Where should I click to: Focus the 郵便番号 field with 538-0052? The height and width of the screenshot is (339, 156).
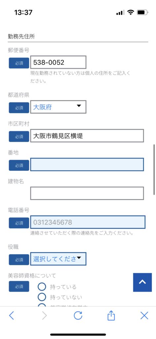(58, 62)
